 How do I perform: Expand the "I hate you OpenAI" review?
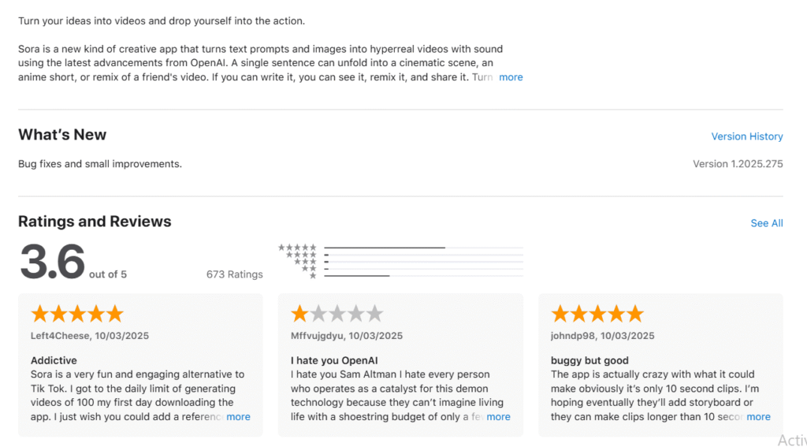pyautogui.click(x=498, y=417)
